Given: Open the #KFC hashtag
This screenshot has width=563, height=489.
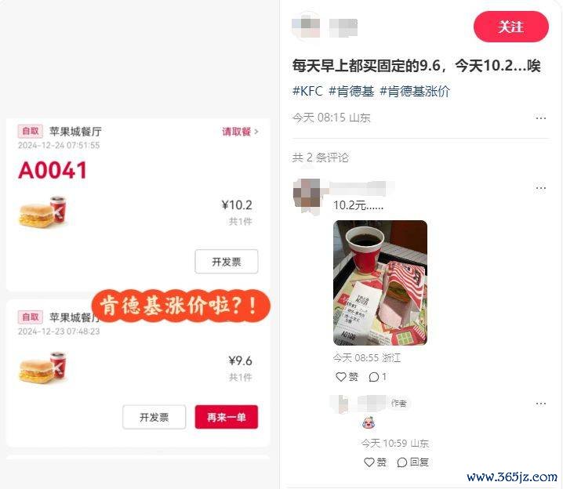Looking at the screenshot, I should (x=307, y=91).
